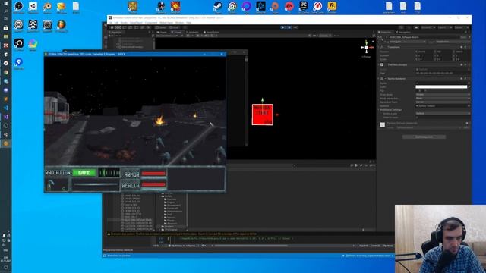The image size is (486, 273).
Task: Collapse the Additional Settings foldout
Action: pyautogui.click(x=379, y=109)
